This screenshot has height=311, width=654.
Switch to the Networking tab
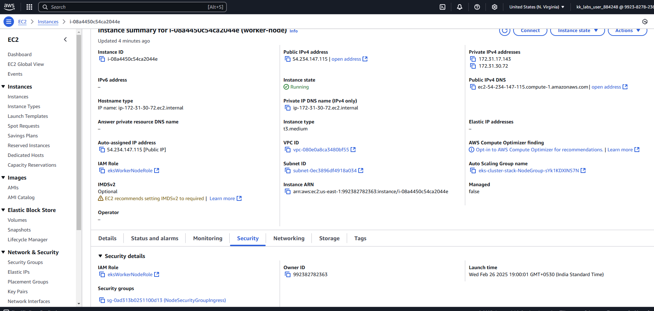[x=289, y=238]
